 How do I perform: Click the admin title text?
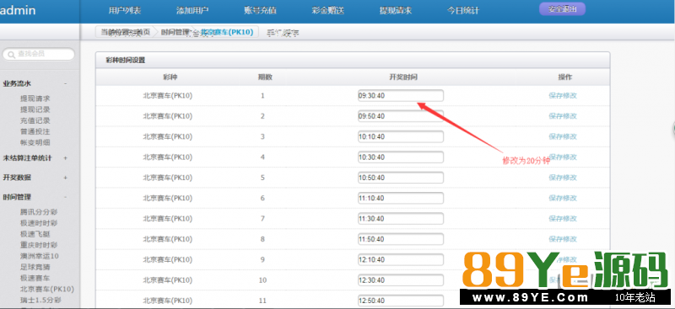pos(18,10)
